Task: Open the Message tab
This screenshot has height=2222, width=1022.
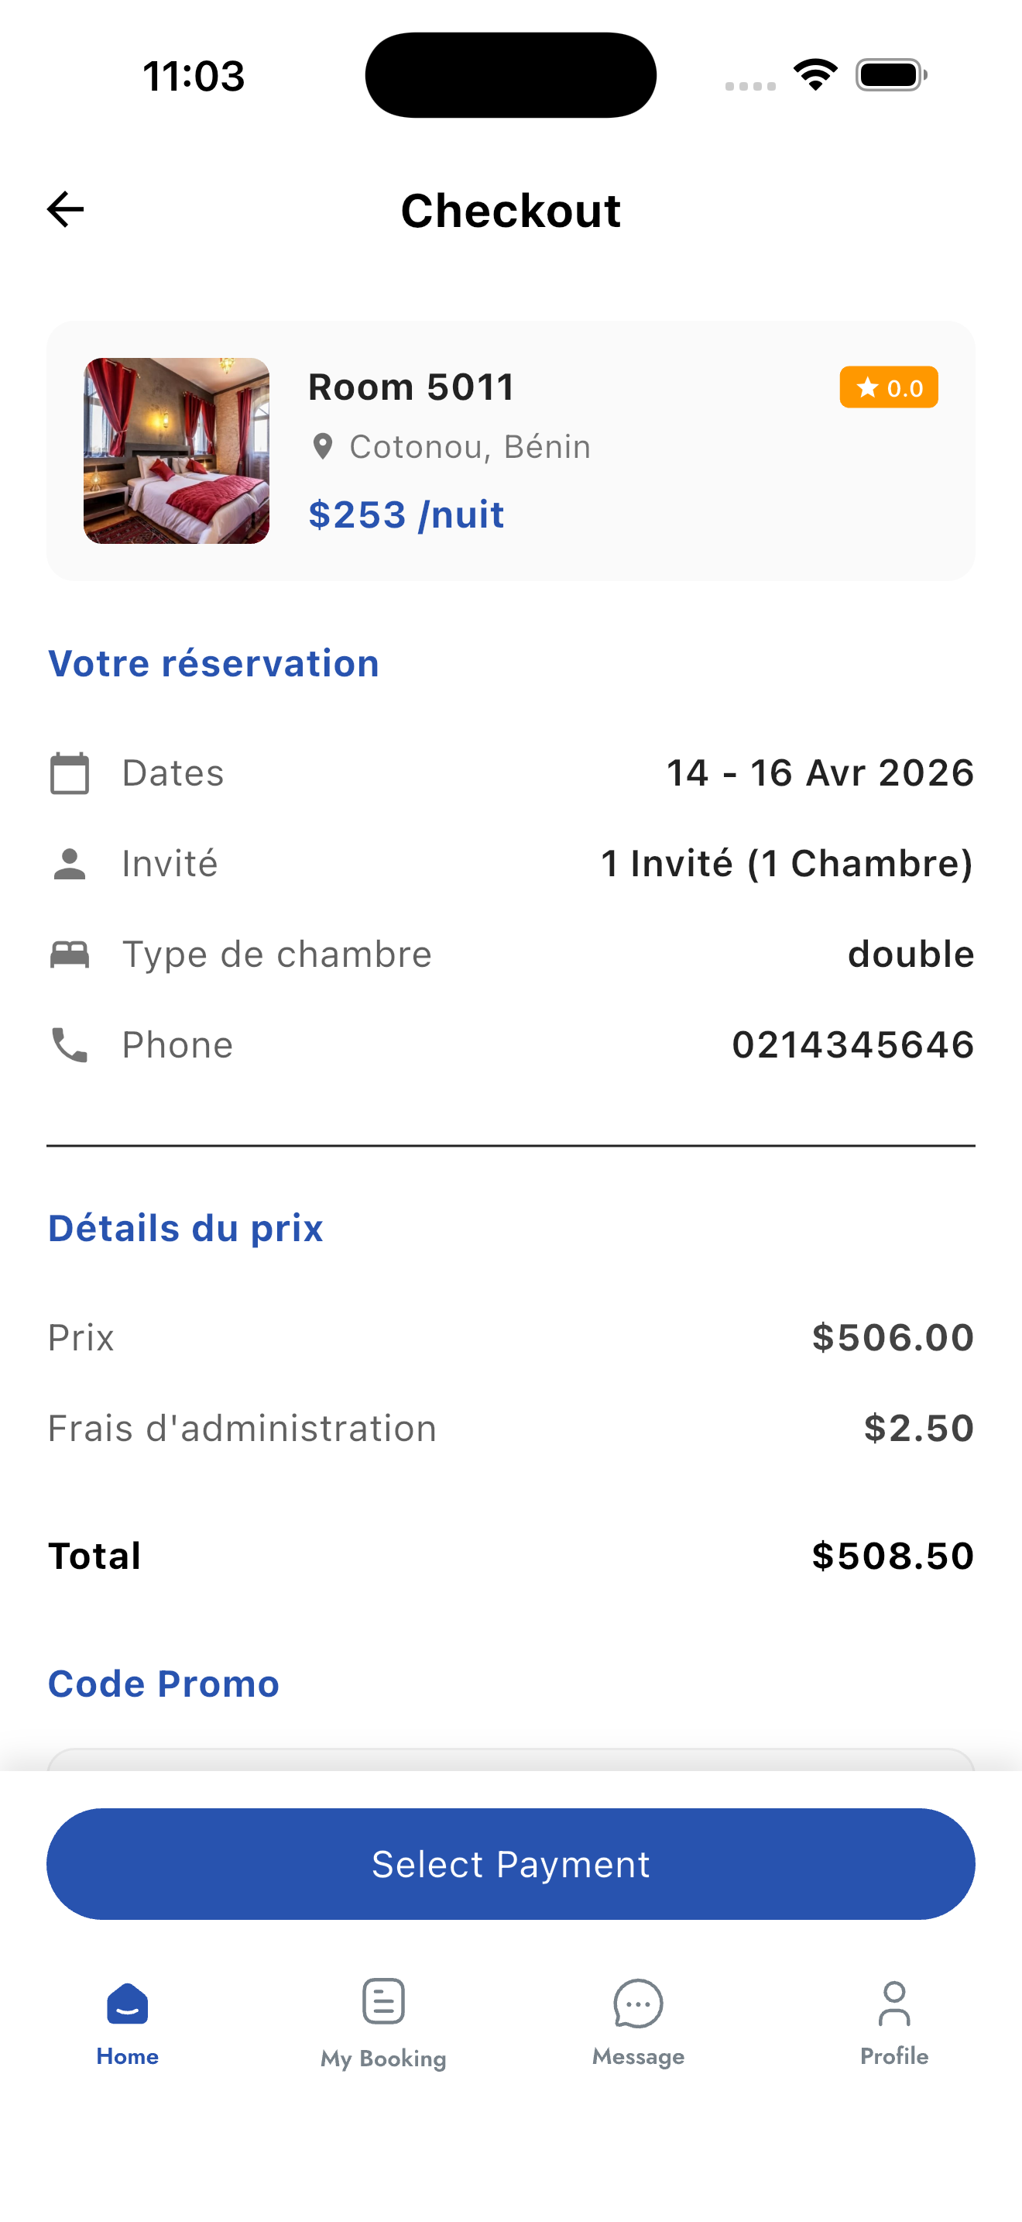Action: (x=639, y=2022)
